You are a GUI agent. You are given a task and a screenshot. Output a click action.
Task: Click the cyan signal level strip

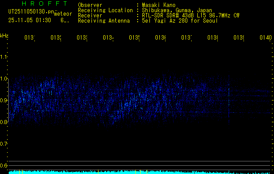pyautogui.click(x=139, y=172)
